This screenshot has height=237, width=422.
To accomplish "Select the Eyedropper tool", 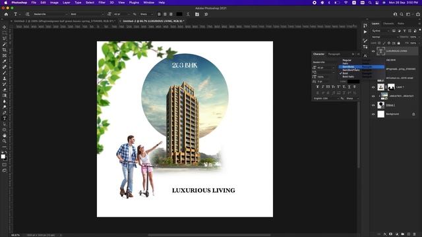I will click(x=5, y=61).
